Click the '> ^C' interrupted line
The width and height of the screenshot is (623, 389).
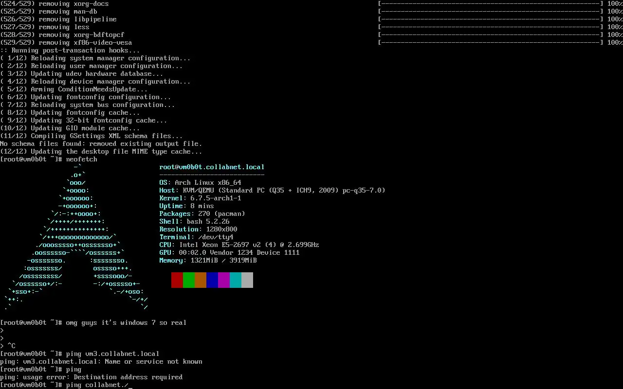point(8,346)
